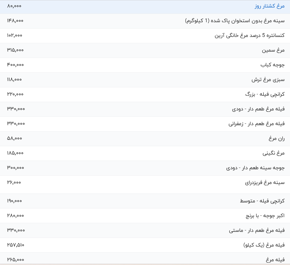Select the ۲۵۷,۵۱۰ price value

pyautogui.click(x=16, y=245)
